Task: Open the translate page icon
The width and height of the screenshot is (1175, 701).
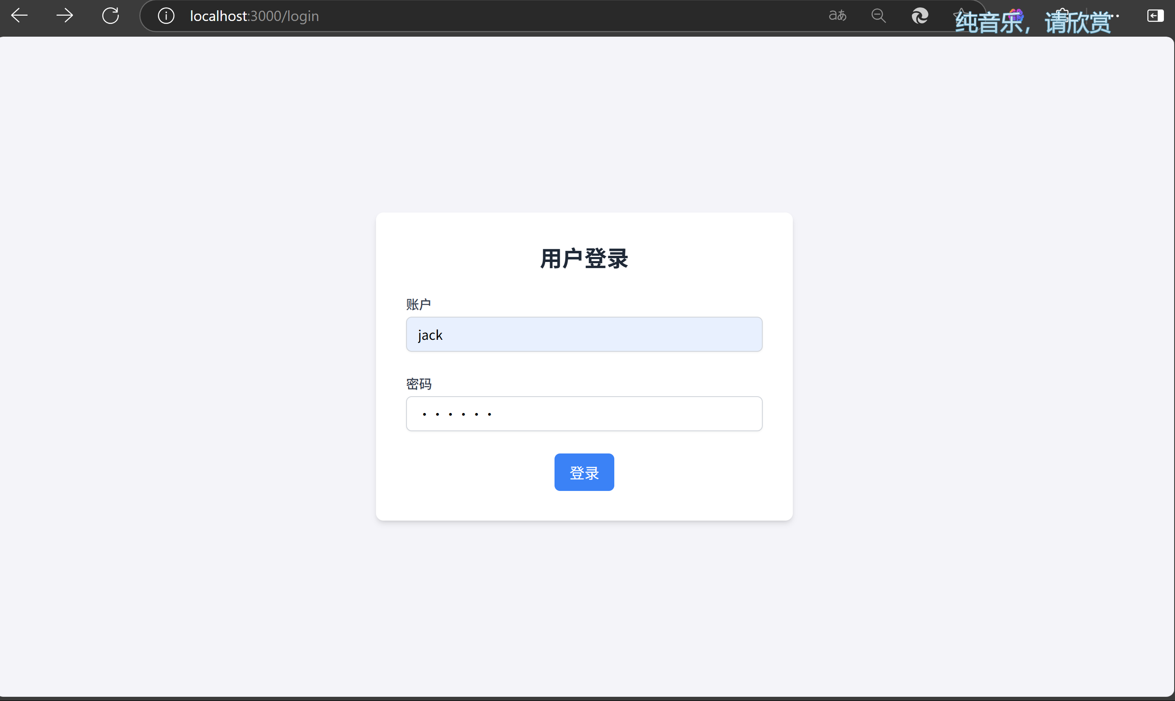Action: pos(837,16)
